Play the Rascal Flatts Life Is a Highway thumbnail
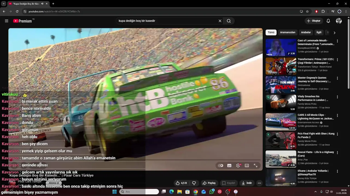 click(281, 159)
